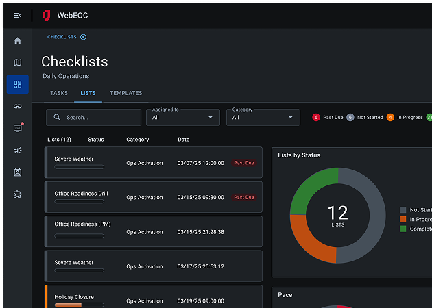Open the messages icon with notification dot
The image size is (432, 308).
(x=17, y=128)
